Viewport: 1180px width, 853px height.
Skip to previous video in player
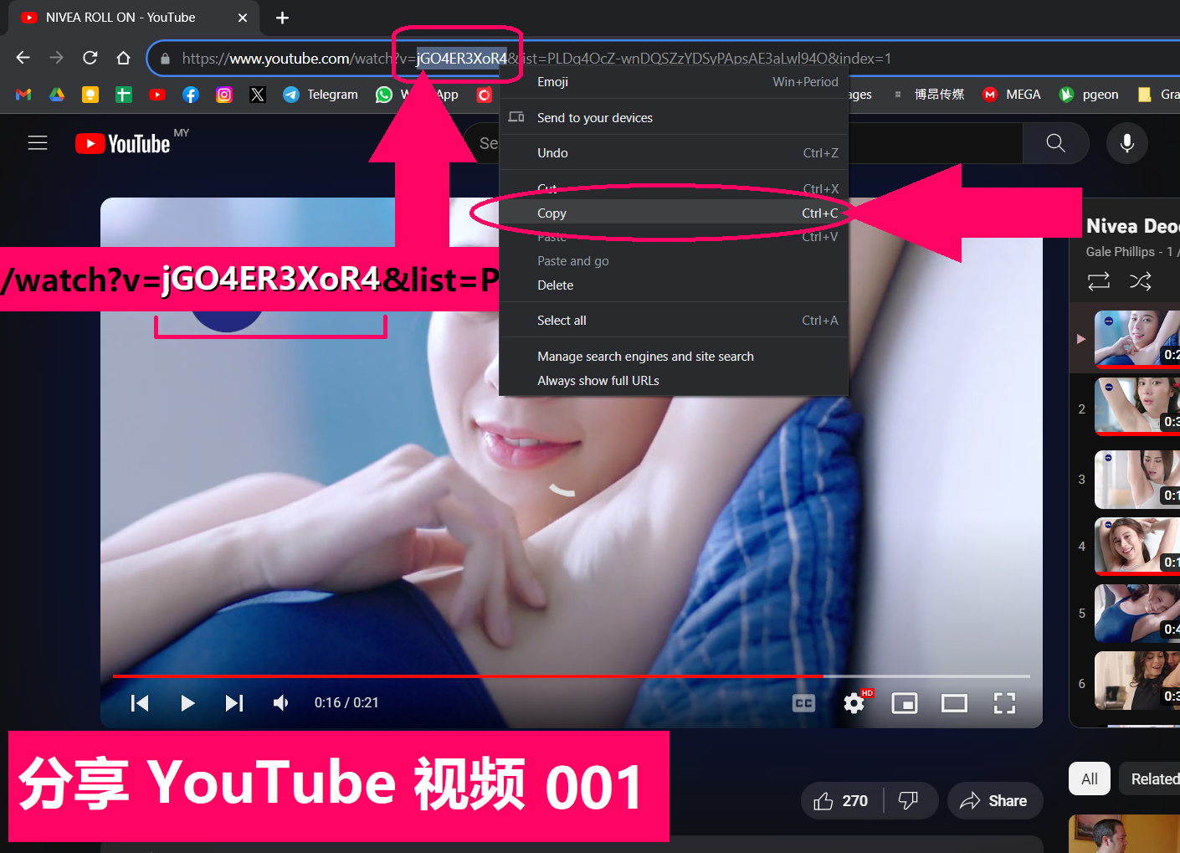click(140, 703)
